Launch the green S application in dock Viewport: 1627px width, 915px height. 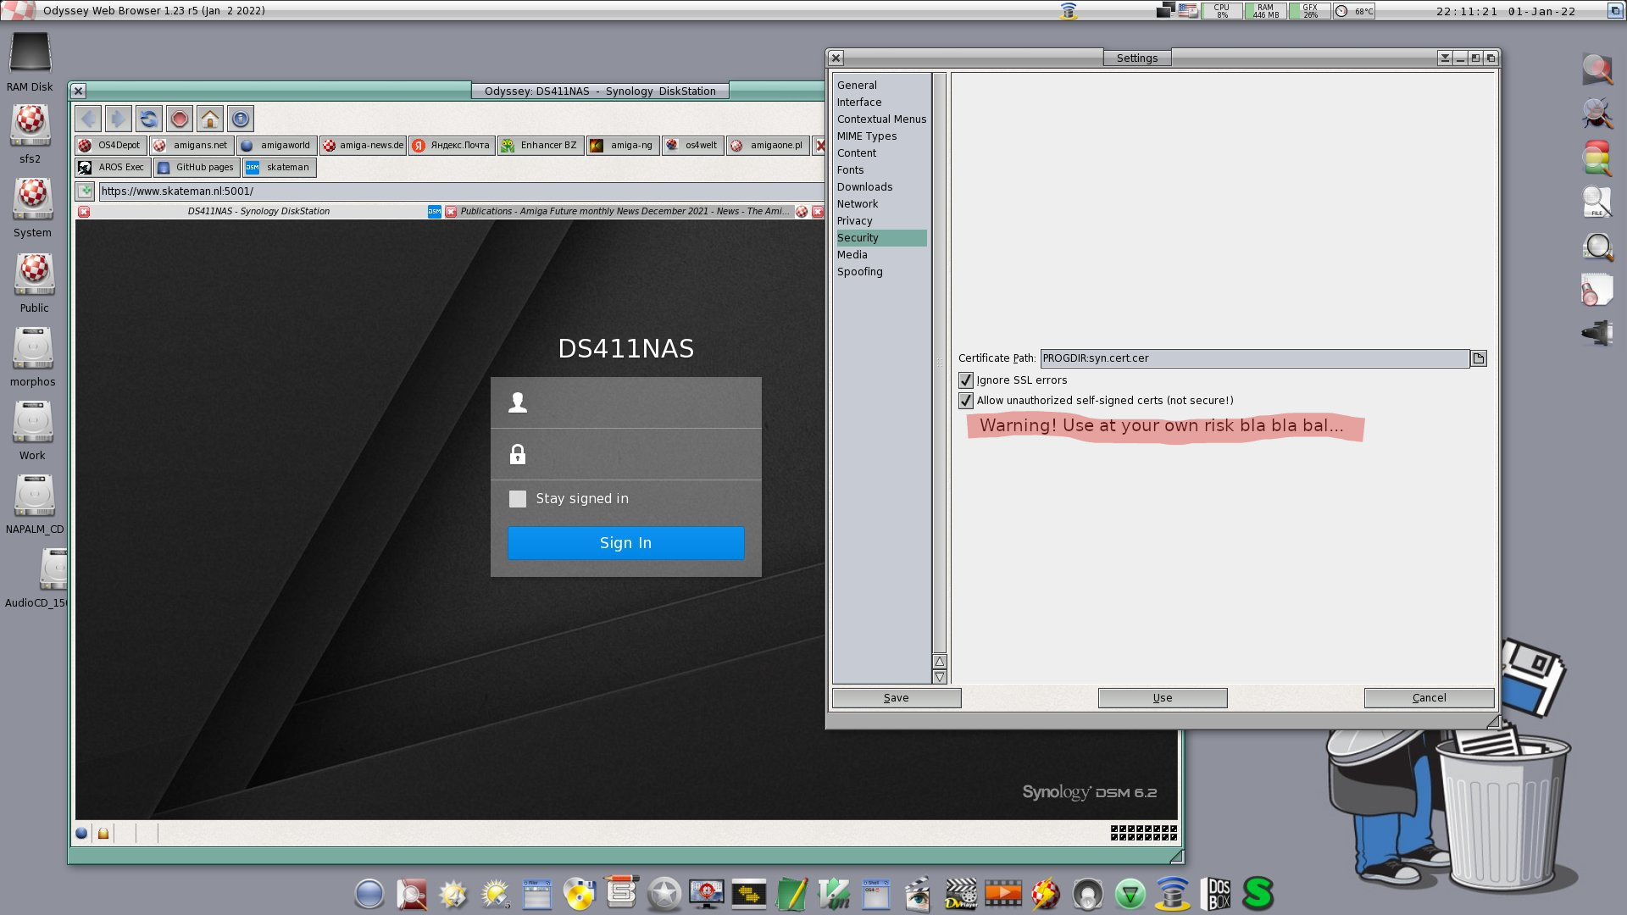[x=1258, y=893]
